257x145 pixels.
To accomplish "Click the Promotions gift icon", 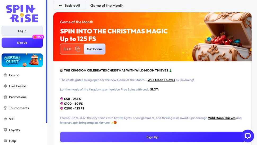I will click(x=5, y=97).
